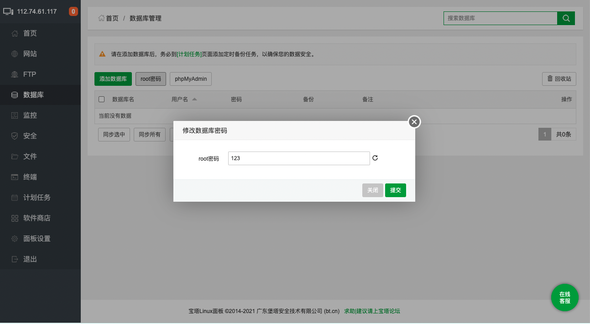The height and width of the screenshot is (324, 590).
Task: Click the 密码 column header
Action: (236, 99)
